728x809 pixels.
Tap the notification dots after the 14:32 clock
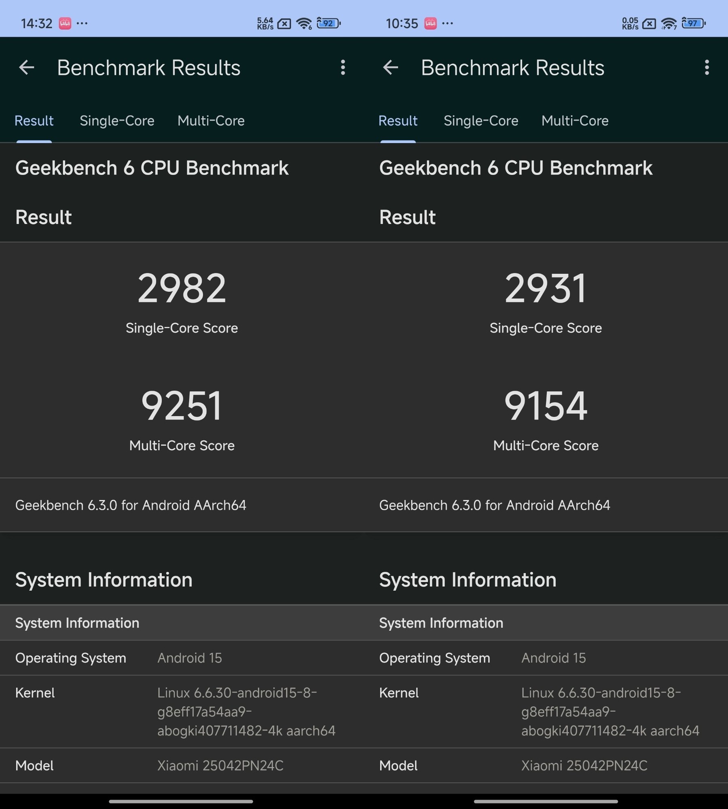(x=82, y=23)
